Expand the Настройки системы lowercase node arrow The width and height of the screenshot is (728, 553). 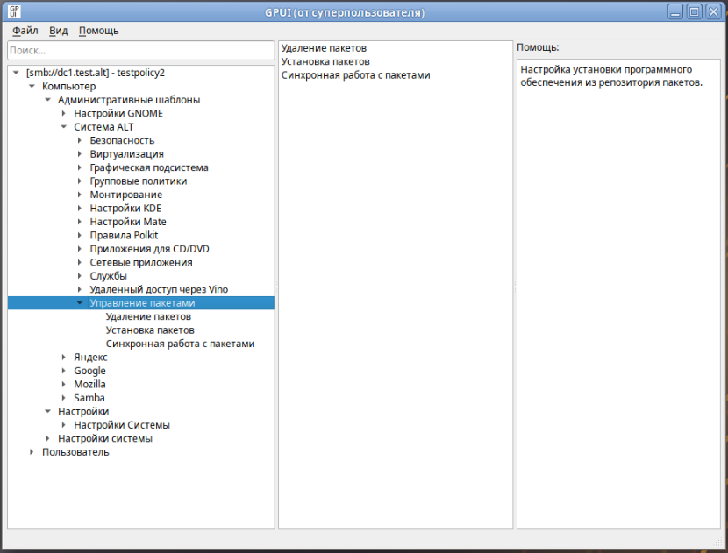click(x=48, y=438)
